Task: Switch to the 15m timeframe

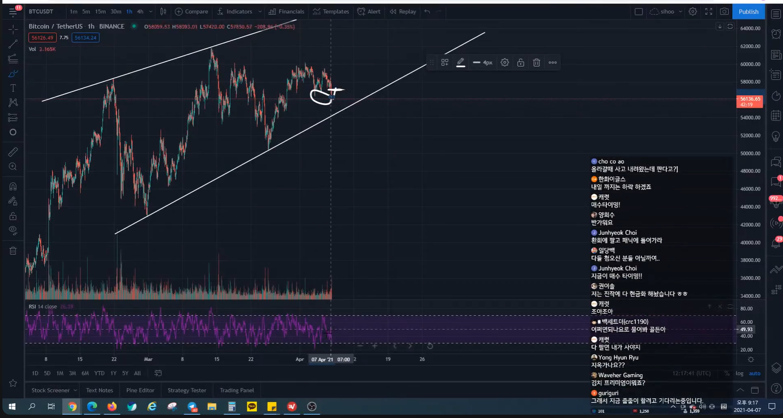Action: [x=100, y=11]
